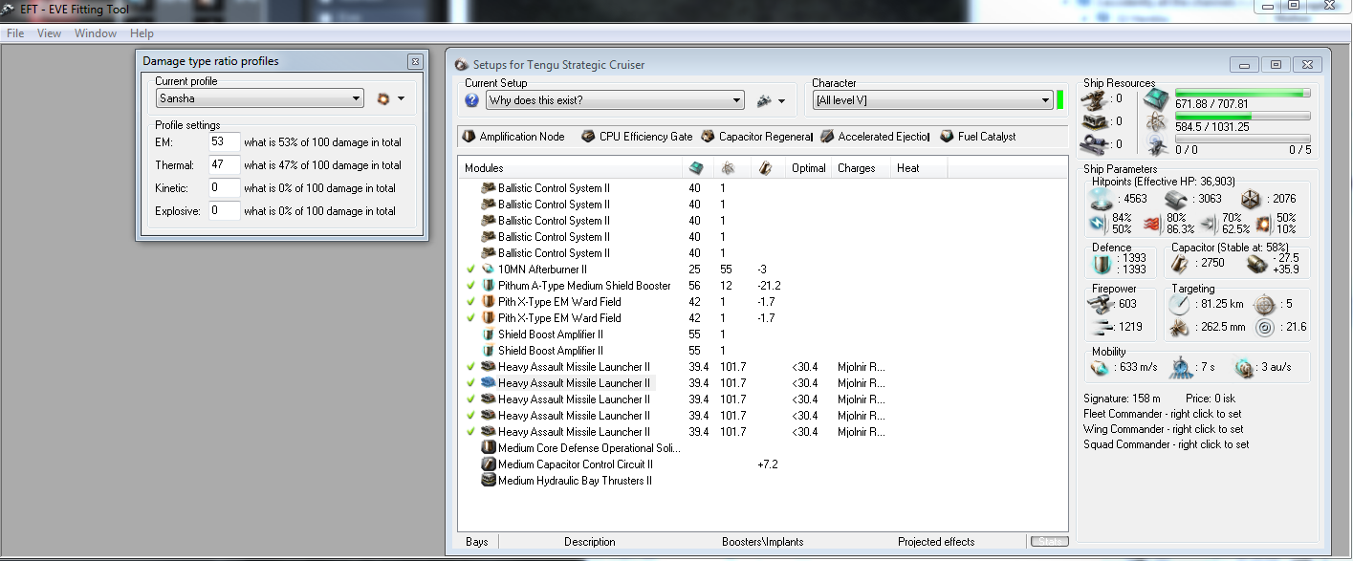Open the View menu
Screen dimensions: 1353x561
(x=49, y=33)
